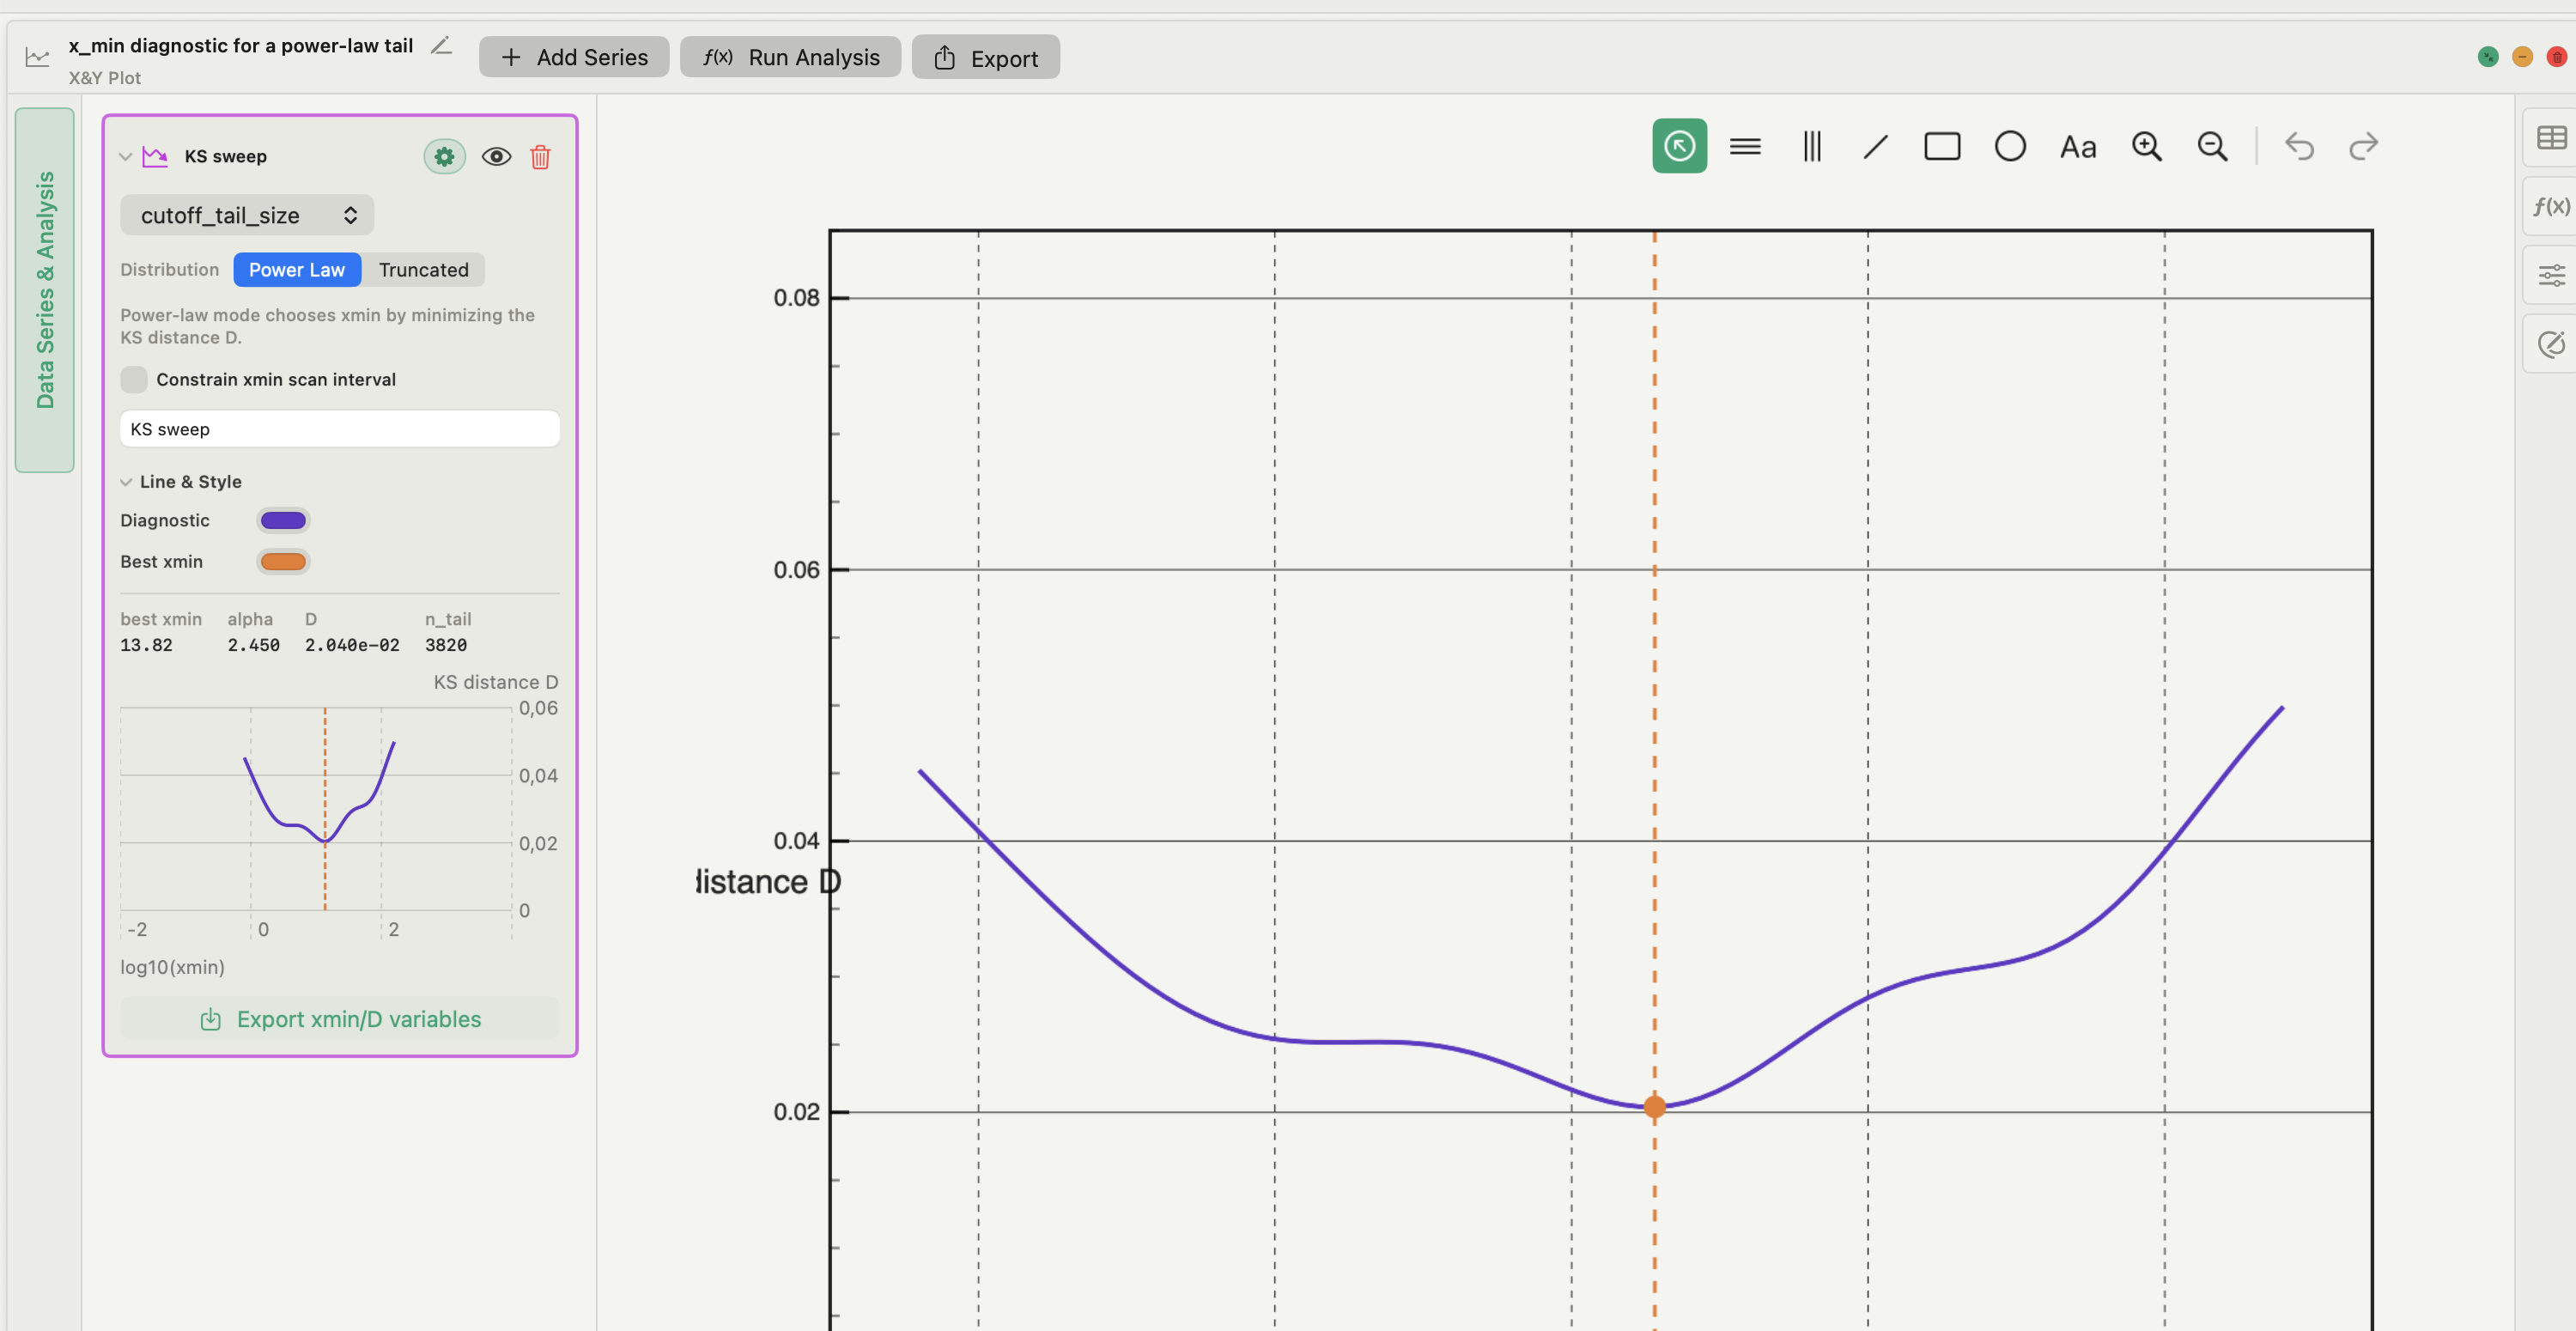Open the plot sliders settings panel
The height and width of the screenshot is (1331, 2576).
(2551, 275)
